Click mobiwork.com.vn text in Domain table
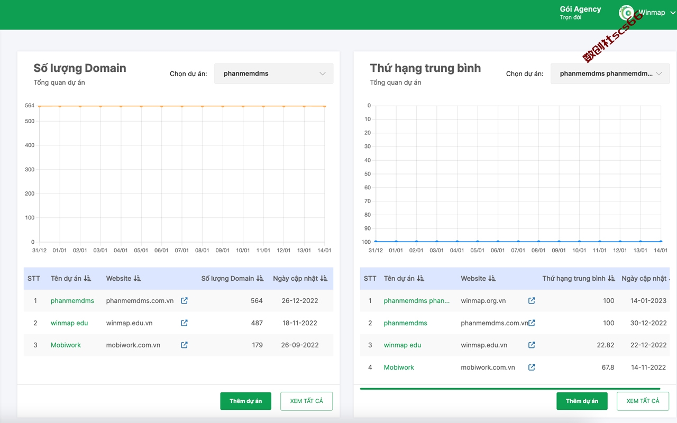677x423 pixels. click(133, 345)
